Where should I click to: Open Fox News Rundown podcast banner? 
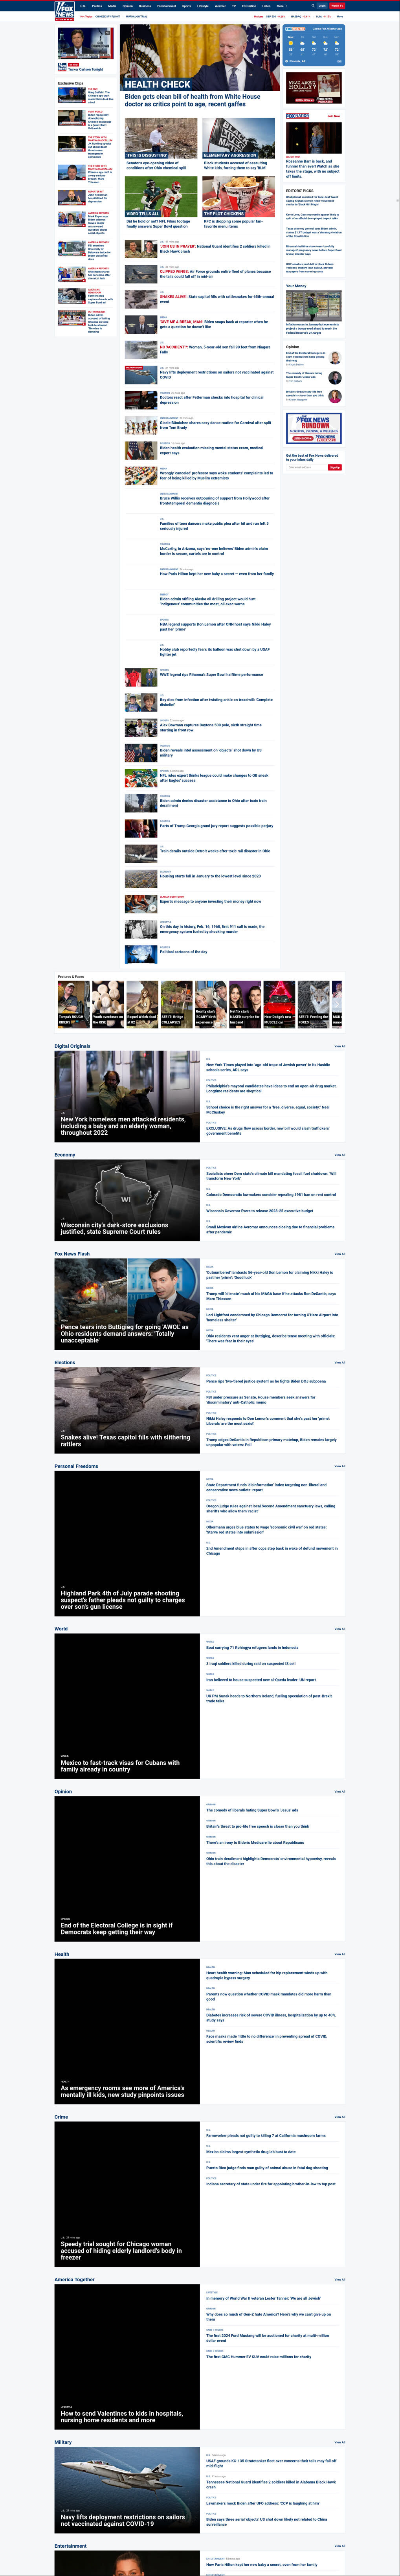tap(313, 428)
